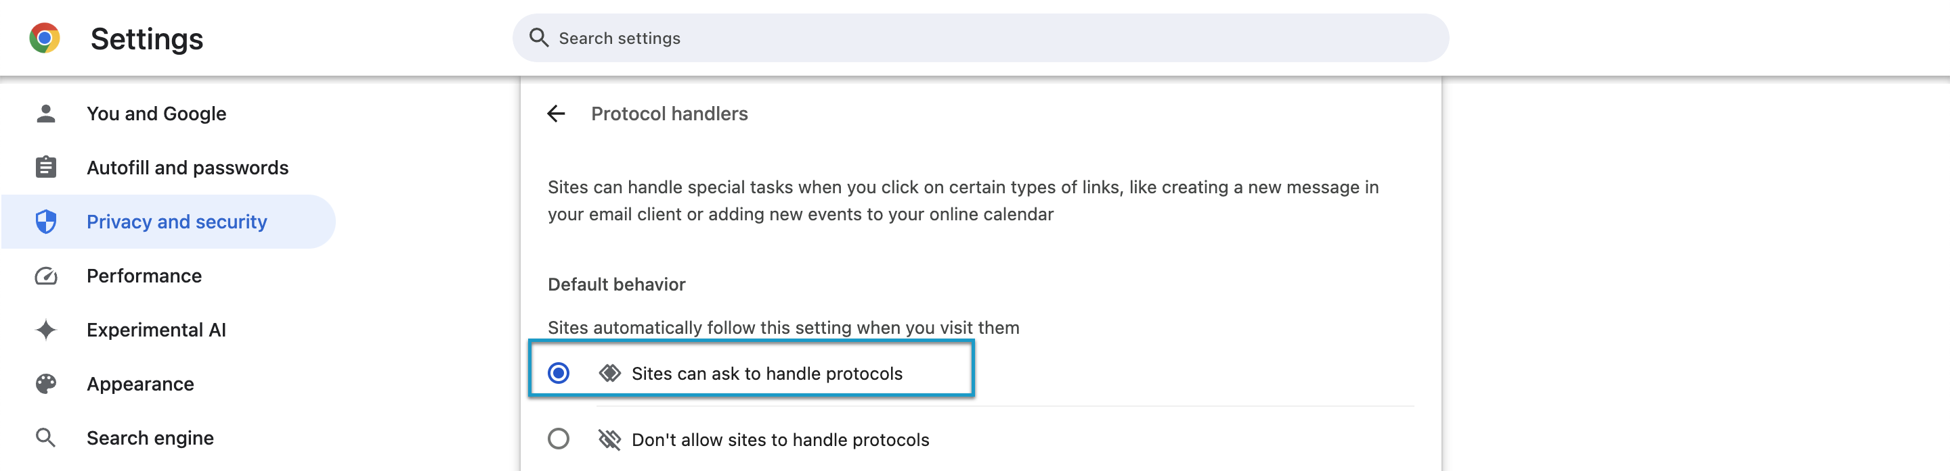Open Autofill and passwords settings
Screen dimensions: 1950x471
(187, 167)
